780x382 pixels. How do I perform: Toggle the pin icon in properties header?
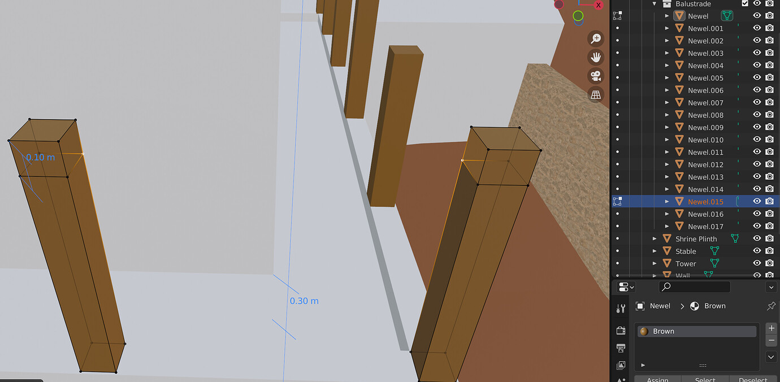[x=771, y=306]
